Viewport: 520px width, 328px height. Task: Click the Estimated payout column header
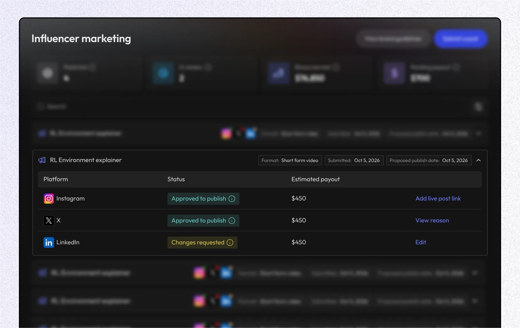click(316, 179)
